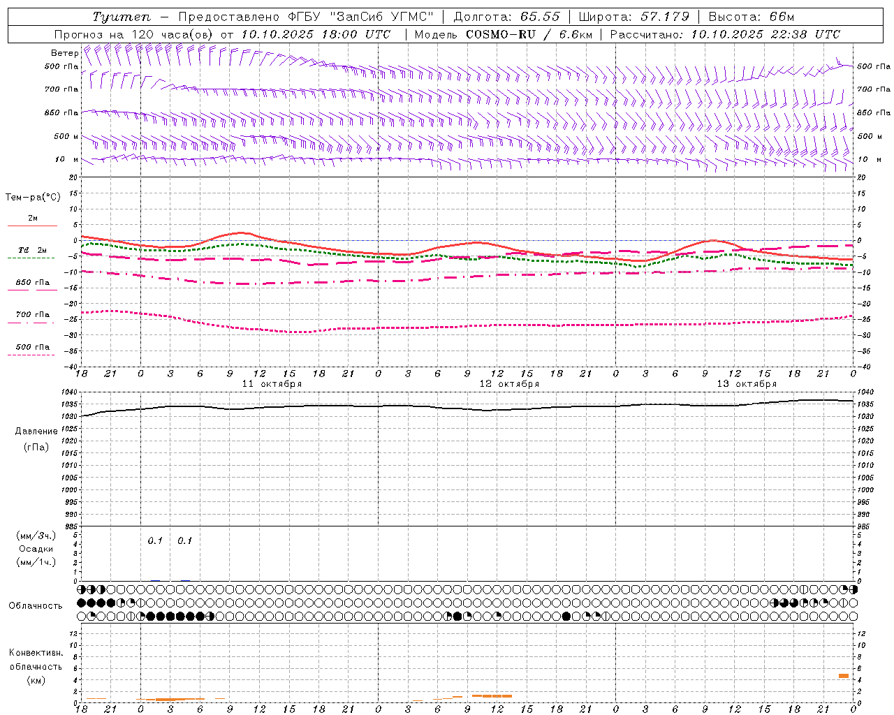Click the "Давление" pressure panel label

click(x=36, y=432)
